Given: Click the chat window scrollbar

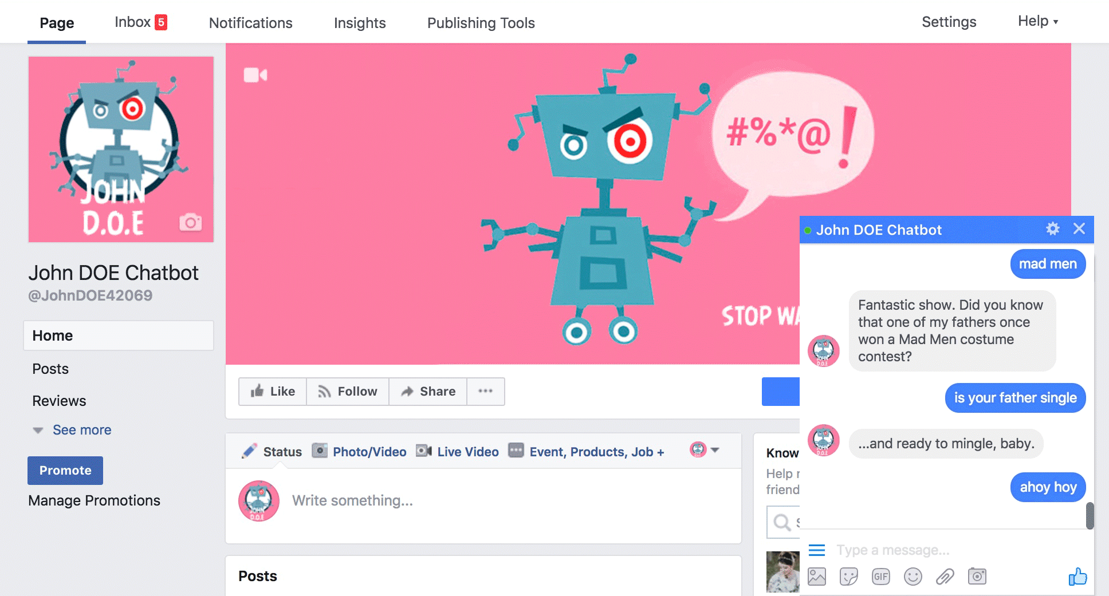Looking at the screenshot, I should (x=1090, y=516).
